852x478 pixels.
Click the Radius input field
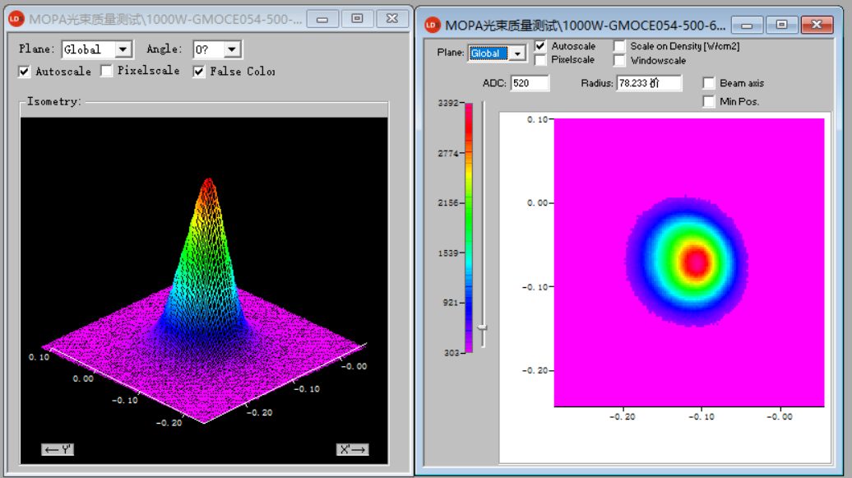point(648,83)
